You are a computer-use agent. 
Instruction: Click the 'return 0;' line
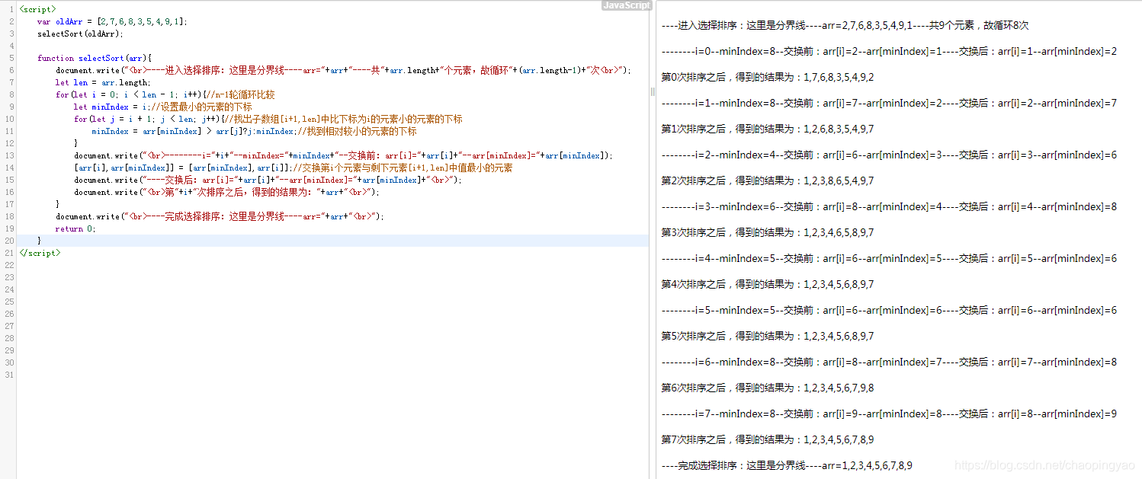pos(76,228)
